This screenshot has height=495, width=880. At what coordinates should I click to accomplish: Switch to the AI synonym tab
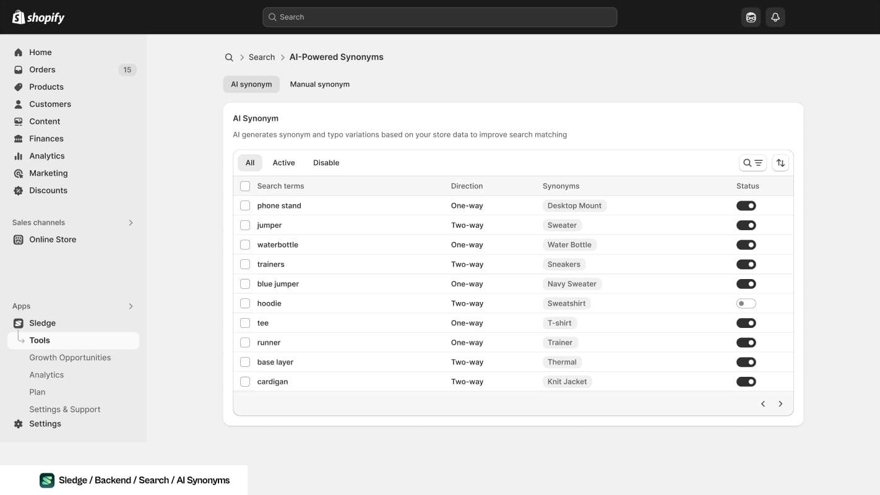pyautogui.click(x=251, y=85)
